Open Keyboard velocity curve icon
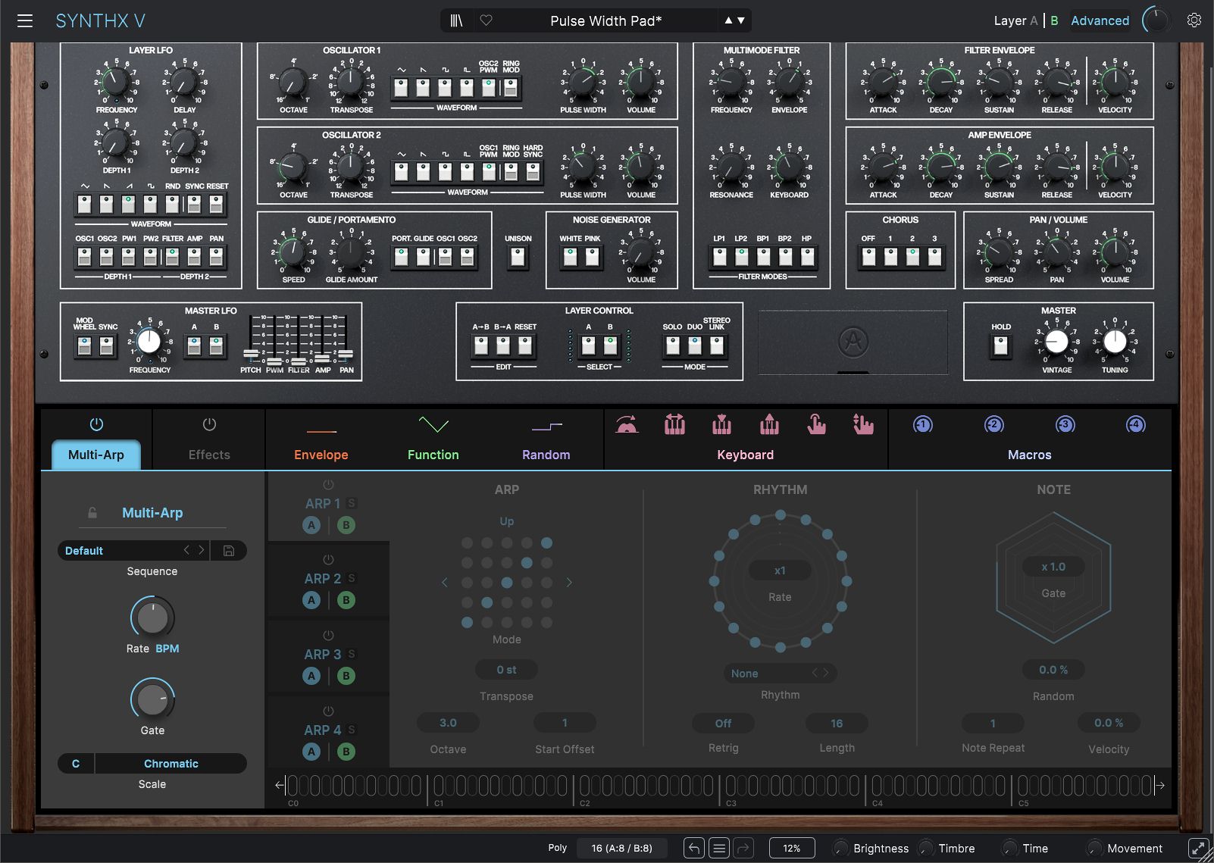The width and height of the screenshot is (1214, 863). [627, 425]
